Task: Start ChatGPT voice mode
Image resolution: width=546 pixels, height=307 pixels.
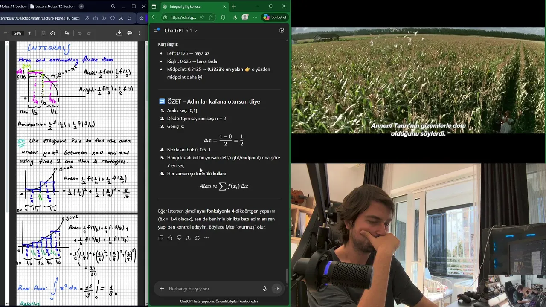Action: [276, 289]
